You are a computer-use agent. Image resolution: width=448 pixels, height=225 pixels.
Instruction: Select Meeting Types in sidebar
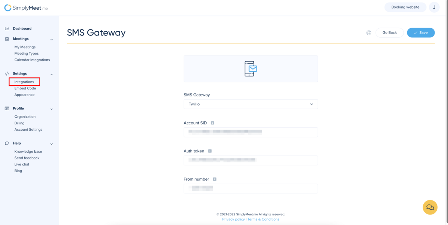[27, 54]
